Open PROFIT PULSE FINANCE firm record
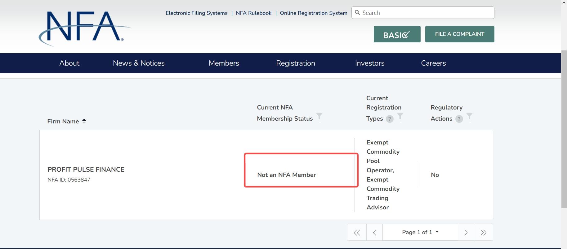The image size is (567, 249). pyautogui.click(x=86, y=170)
